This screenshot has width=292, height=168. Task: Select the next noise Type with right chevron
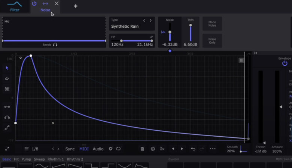[x=150, y=21]
